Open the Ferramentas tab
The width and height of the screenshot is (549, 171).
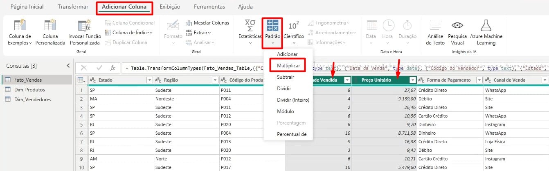coord(209,7)
